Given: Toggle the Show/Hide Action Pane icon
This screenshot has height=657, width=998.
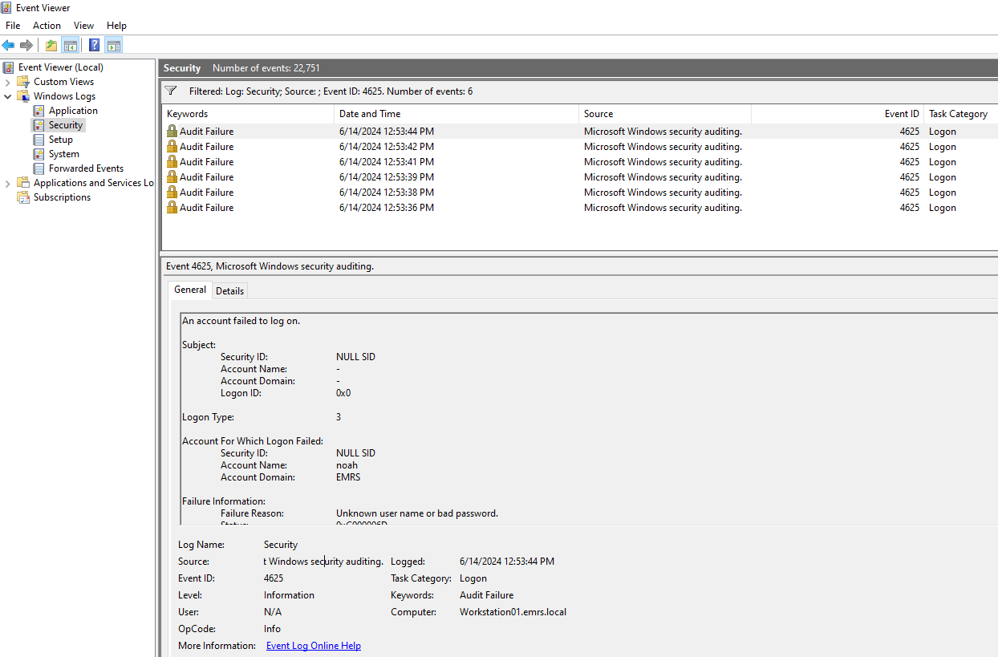Looking at the screenshot, I should point(114,45).
